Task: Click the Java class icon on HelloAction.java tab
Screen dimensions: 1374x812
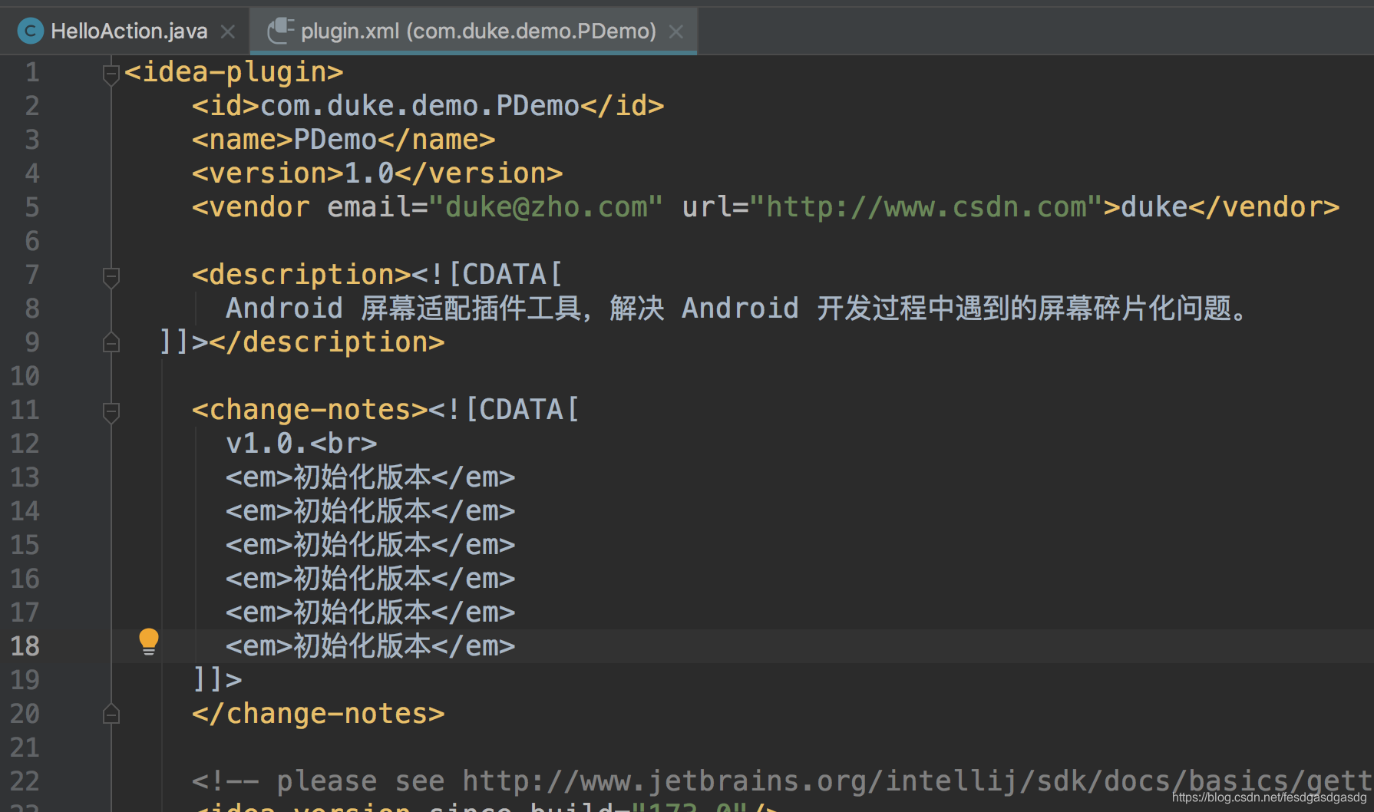Action: [x=29, y=31]
